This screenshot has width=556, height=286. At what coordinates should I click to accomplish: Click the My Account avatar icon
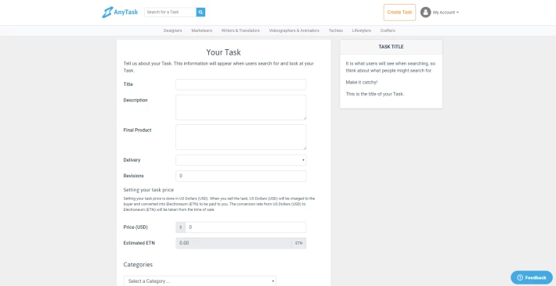(x=425, y=12)
